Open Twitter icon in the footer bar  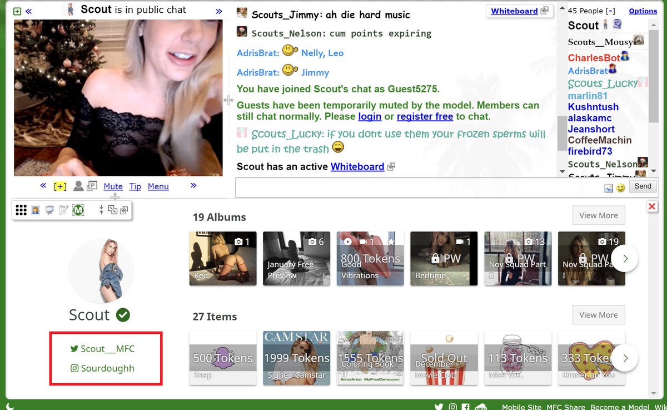pos(439,407)
